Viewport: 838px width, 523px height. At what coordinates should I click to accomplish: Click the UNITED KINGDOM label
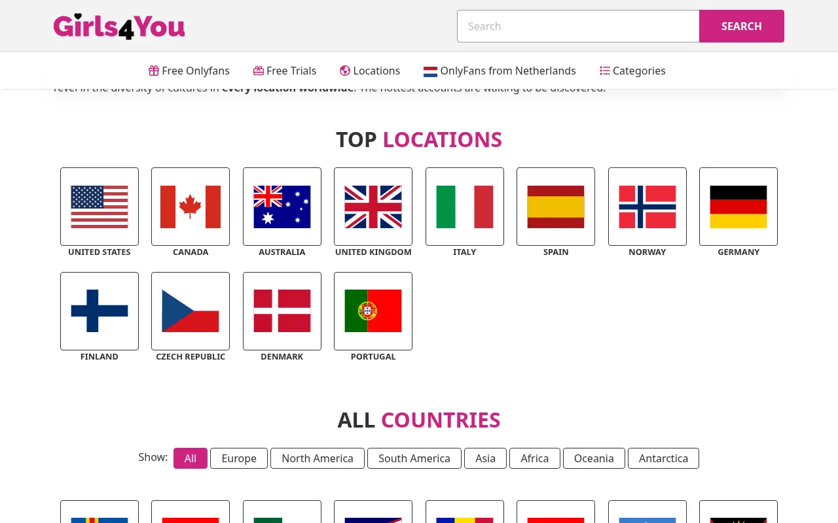[x=373, y=252]
